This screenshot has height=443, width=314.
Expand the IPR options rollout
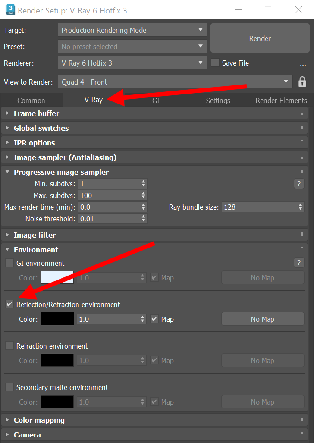pos(8,142)
